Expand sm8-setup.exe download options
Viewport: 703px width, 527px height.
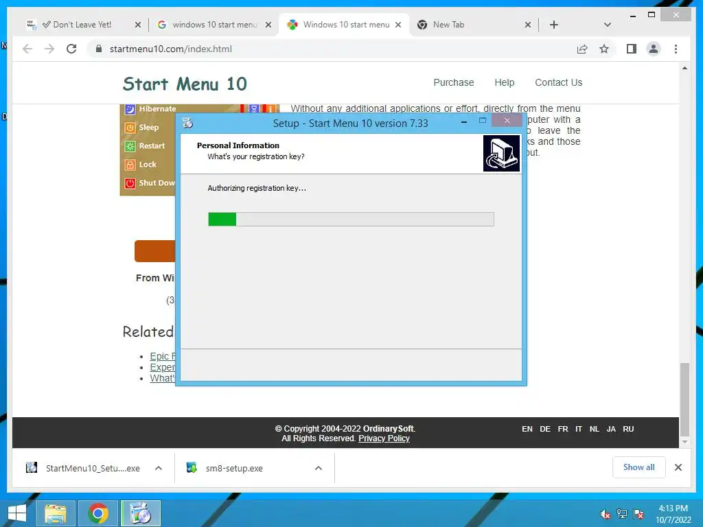pos(319,468)
